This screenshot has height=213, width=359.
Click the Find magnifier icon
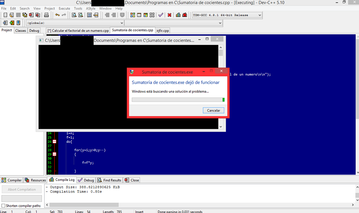coord(74,15)
